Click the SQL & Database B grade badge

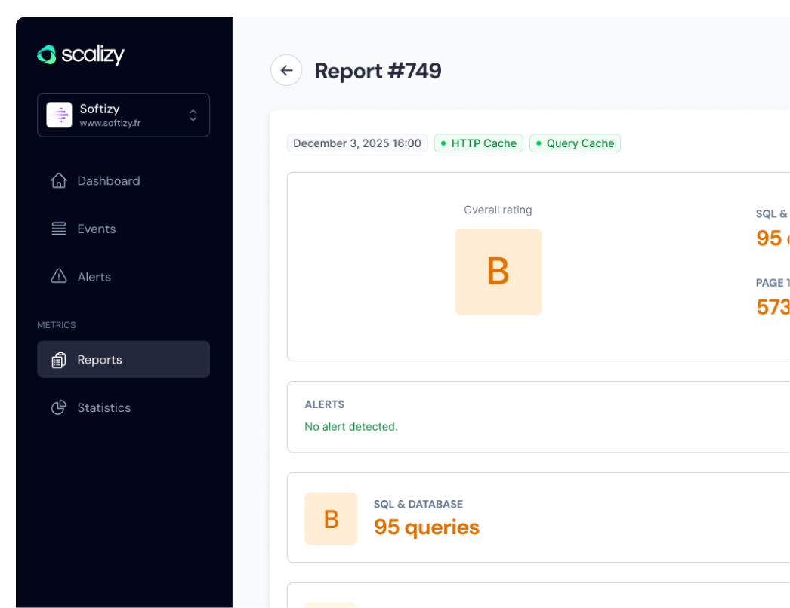[331, 519]
